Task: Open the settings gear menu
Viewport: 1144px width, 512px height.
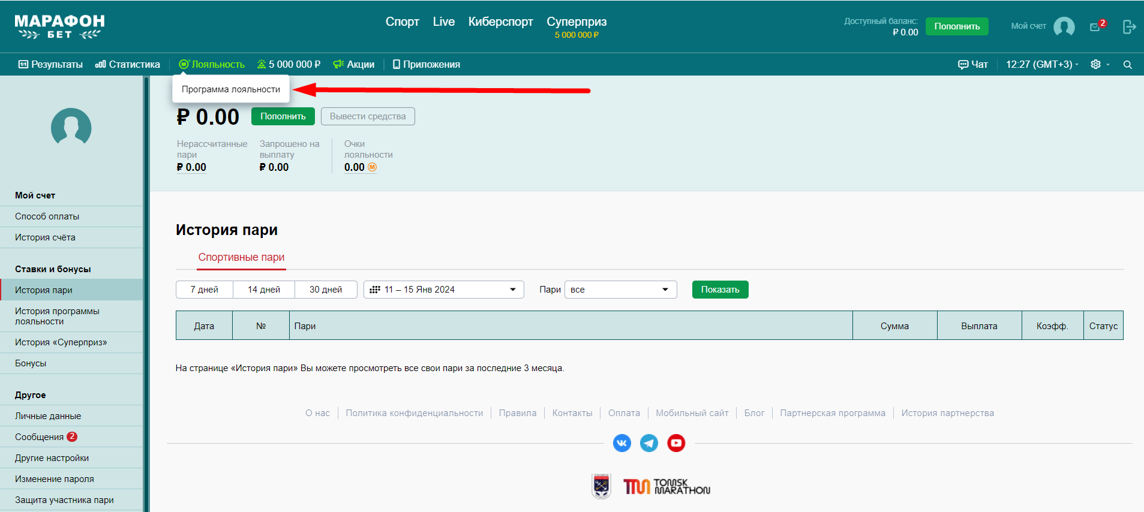Action: tap(1096, 65)
